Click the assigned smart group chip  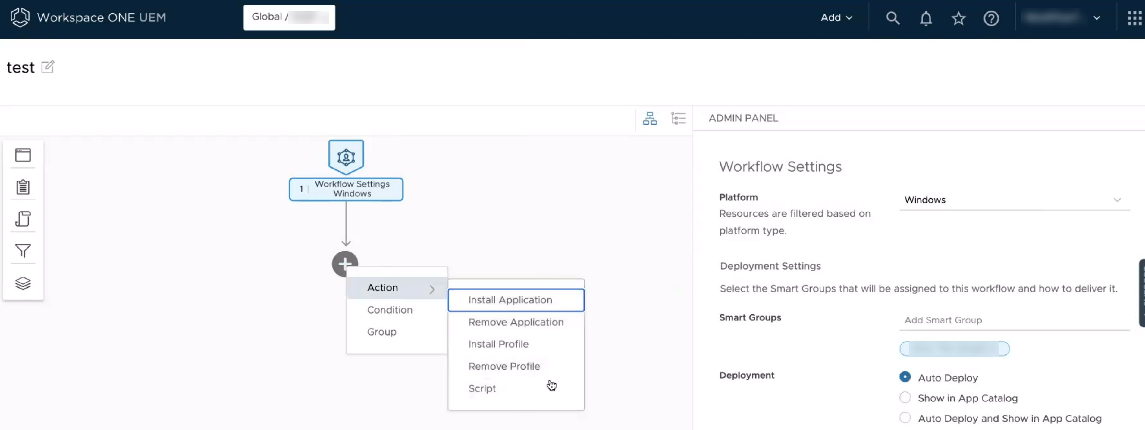[x=954, y=349]
